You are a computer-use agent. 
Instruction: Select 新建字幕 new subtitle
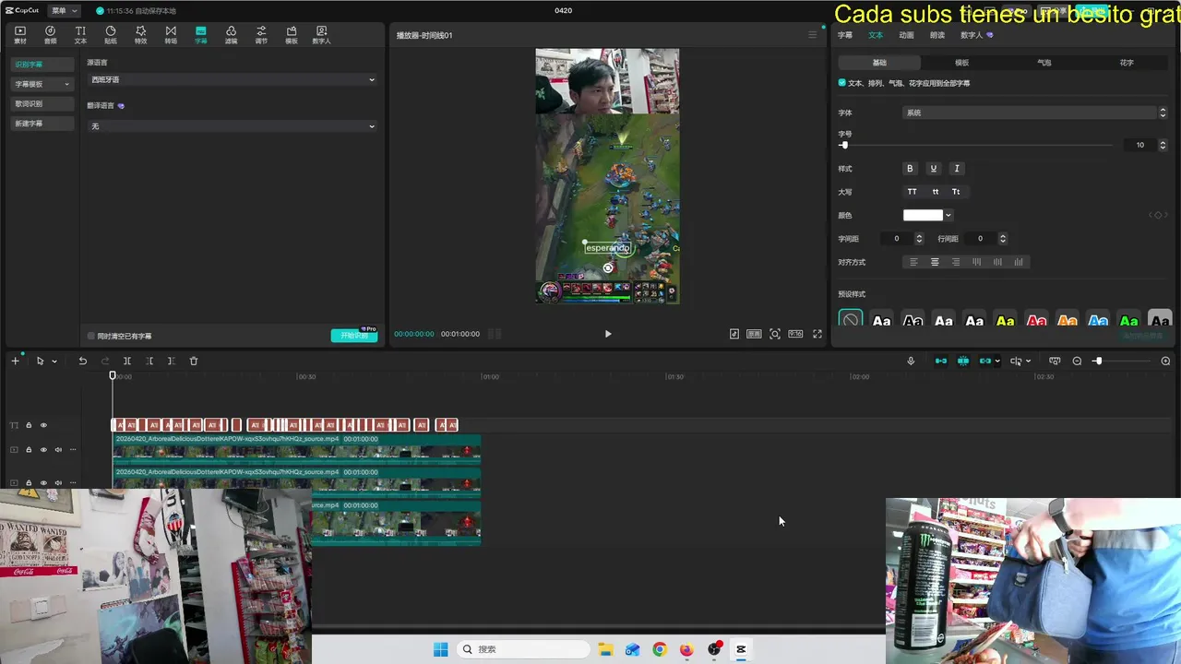[42, 124]
